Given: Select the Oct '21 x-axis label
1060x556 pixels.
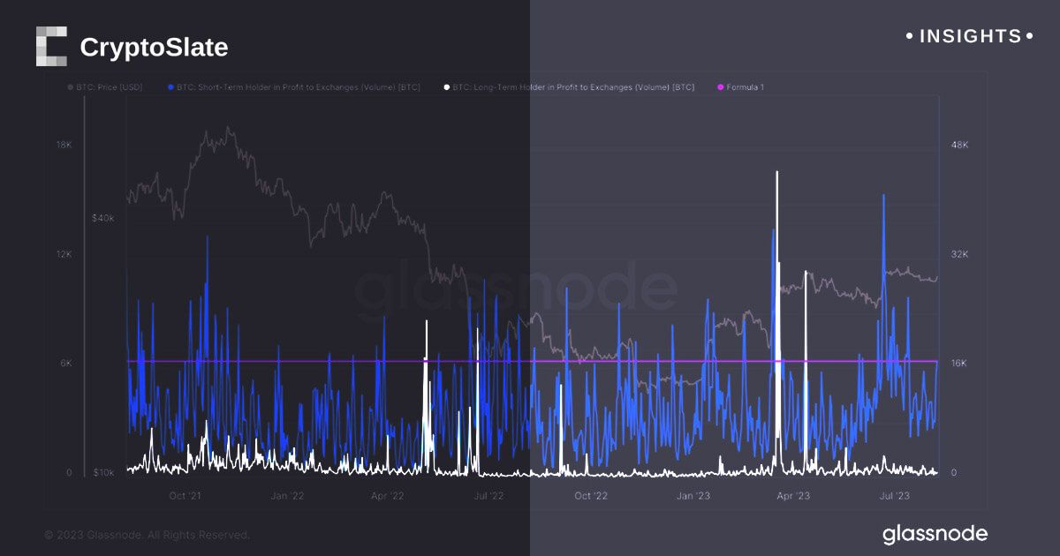Looking at the screenshot, I should 185,496.
